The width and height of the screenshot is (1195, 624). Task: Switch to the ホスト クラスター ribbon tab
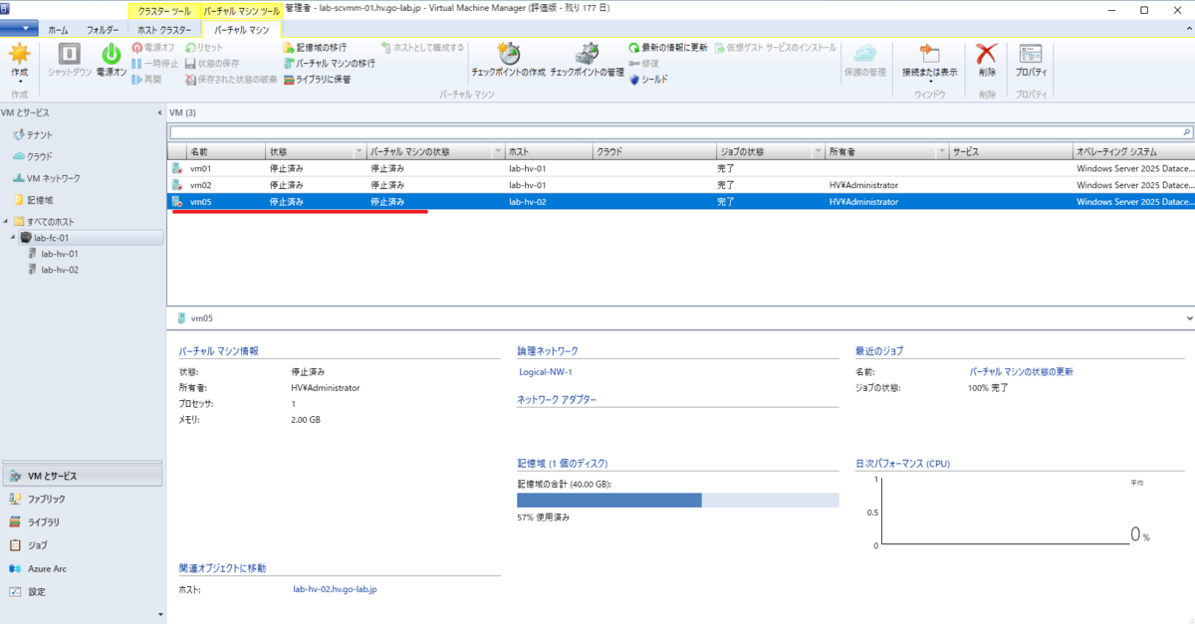163,30
